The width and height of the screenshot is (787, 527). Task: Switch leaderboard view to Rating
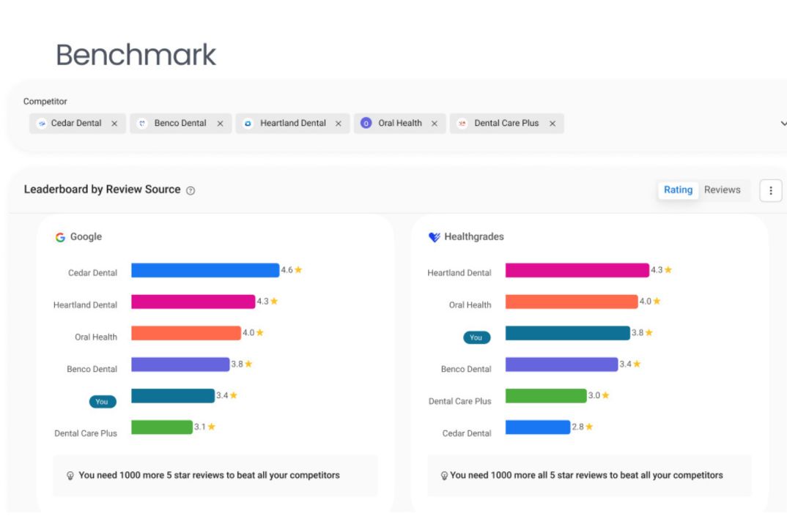(x=678, y=190)
